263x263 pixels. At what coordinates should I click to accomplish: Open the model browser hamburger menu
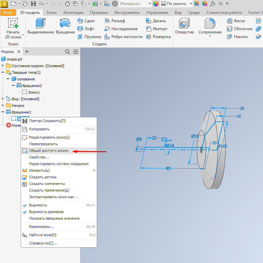[x=76, y=52]
